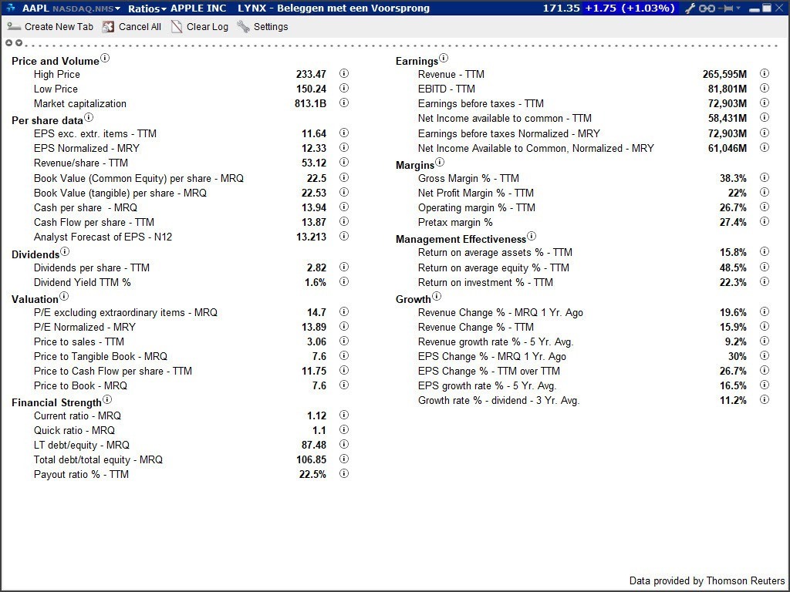Click info icon for Cash per share - MRQ
The width and height of the screenshot is (790, 592).
[x=343, y=207]
